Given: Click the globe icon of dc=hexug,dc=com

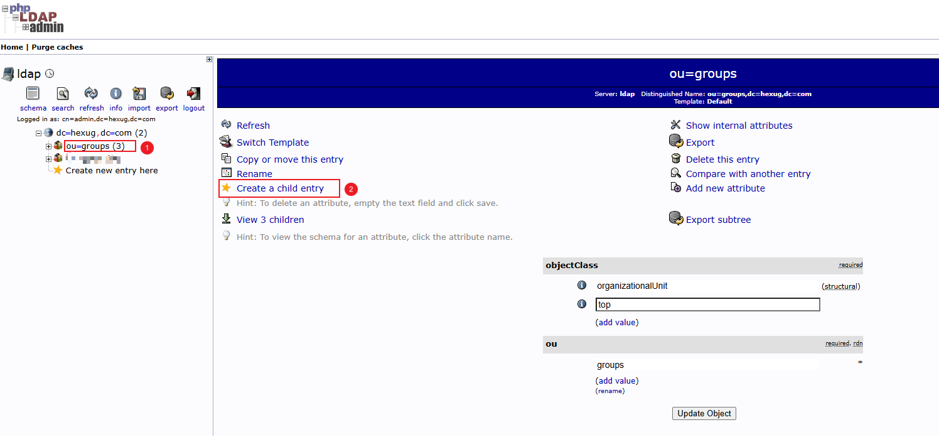Looking at the screenshot, I should (x=48, y=132).
